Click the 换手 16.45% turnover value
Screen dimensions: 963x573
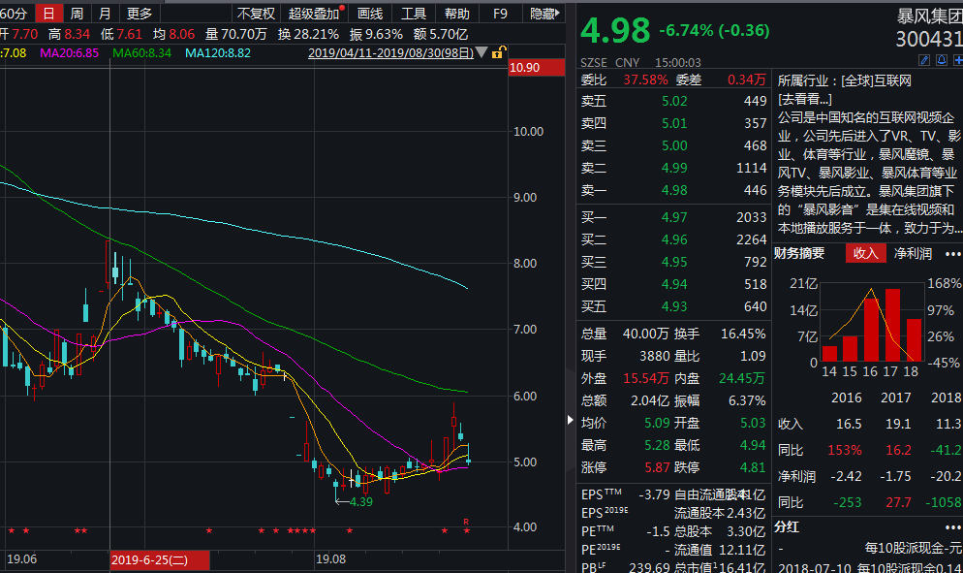742,334
